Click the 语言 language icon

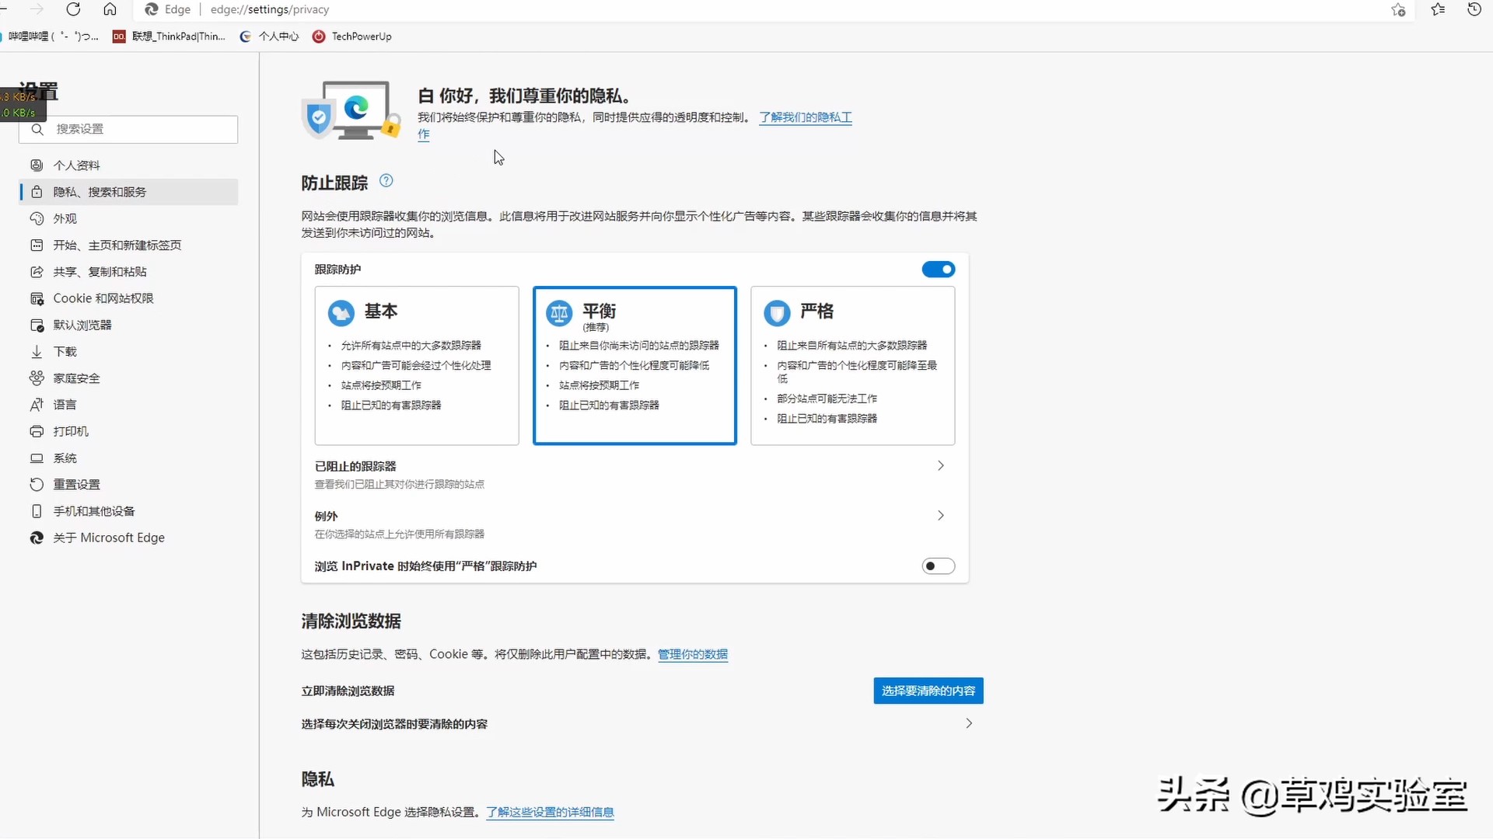pos(37,405)
